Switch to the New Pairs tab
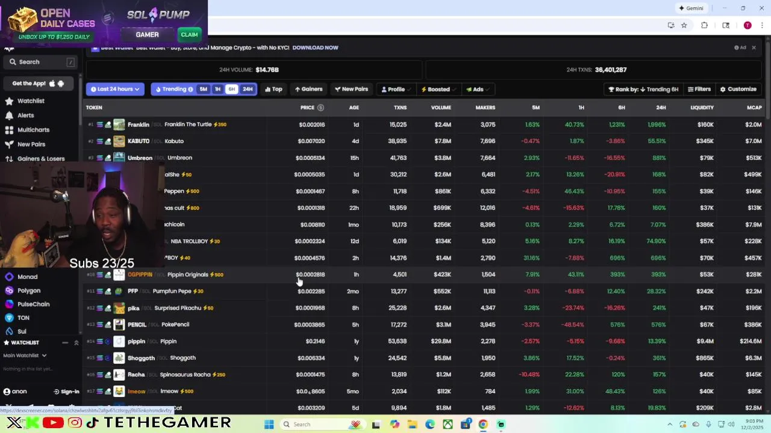Image resolution: width=771 pixels, height=433 pixels. pyautogui.click(x=352, y=89)
